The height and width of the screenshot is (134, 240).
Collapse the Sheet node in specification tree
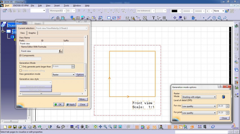(x=3, y=31)
